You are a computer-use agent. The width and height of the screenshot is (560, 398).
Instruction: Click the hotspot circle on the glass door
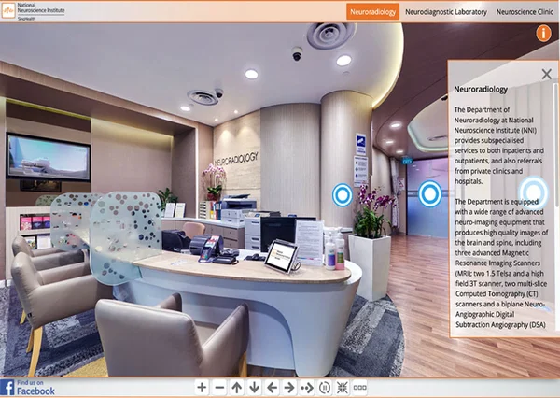tap(429, 193)
